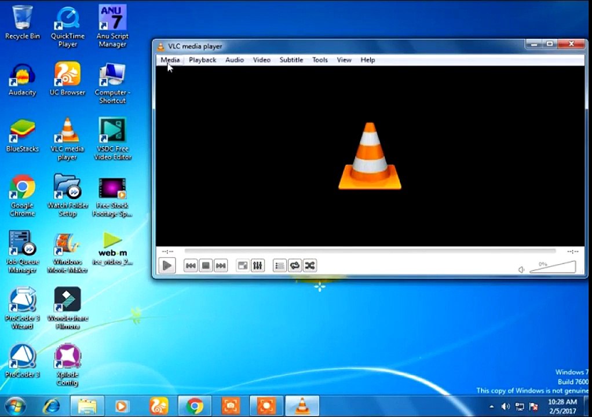Click the VLC window title icon

coord(161,47)
